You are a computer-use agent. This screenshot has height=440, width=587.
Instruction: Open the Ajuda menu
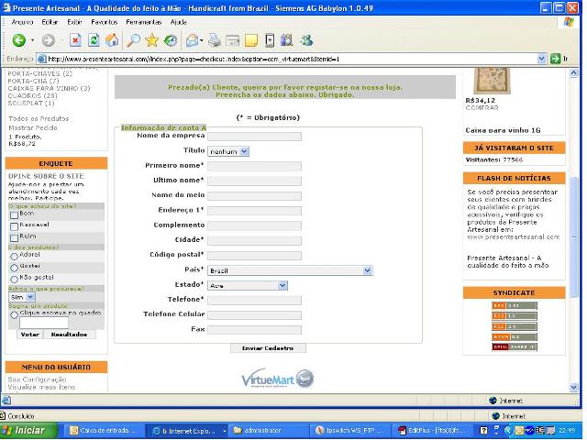click(179, 22)
